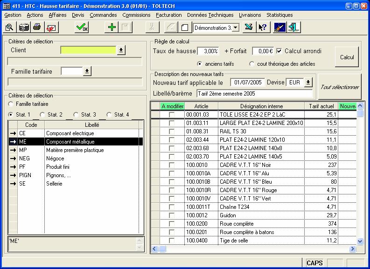Select the Sellerie row
Image resolution: width=370 pixels, height=269 pixels.
pos(76,184)
